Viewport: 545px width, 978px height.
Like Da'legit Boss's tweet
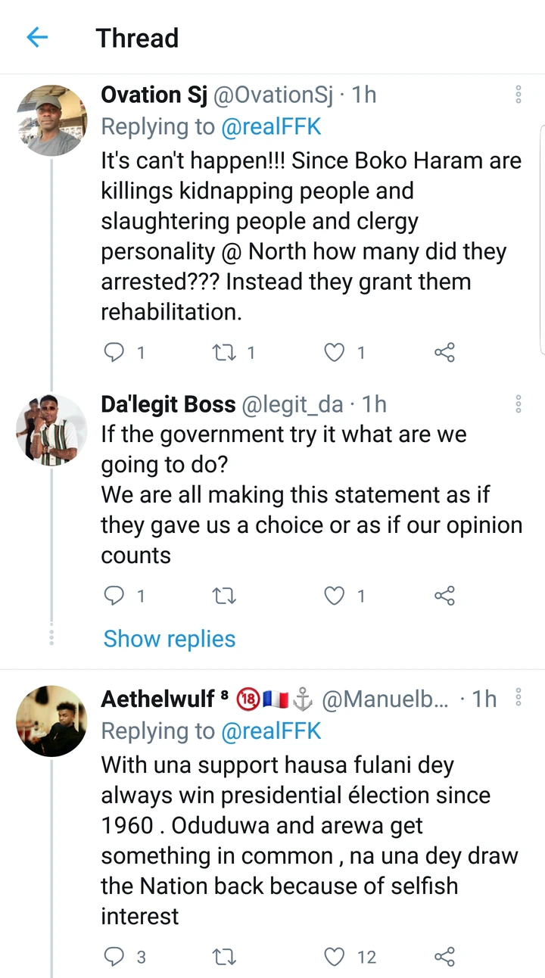click(335, 596)
